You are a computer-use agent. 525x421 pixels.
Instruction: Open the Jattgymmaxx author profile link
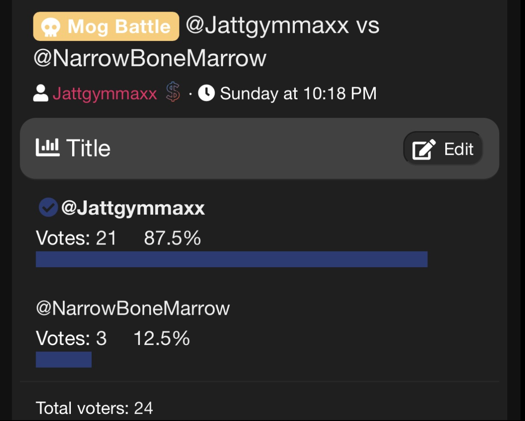[105, 94]
